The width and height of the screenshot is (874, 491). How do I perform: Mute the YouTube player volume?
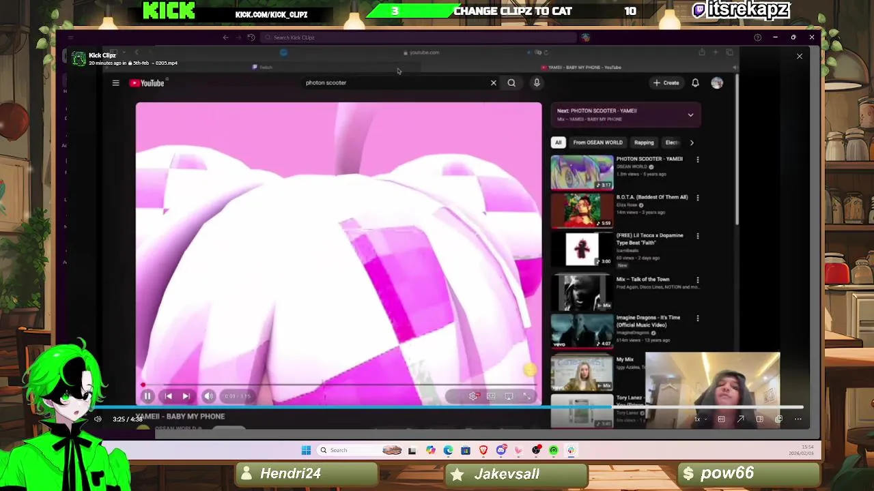(x=208, y=396)
